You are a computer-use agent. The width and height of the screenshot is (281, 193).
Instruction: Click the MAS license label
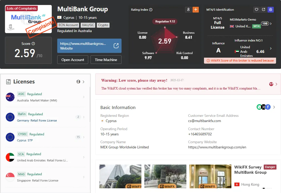21,174
